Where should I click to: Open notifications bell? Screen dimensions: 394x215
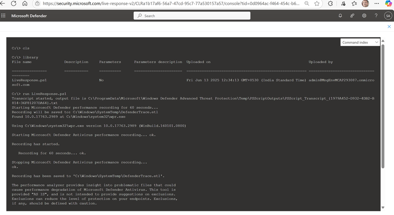340,15
